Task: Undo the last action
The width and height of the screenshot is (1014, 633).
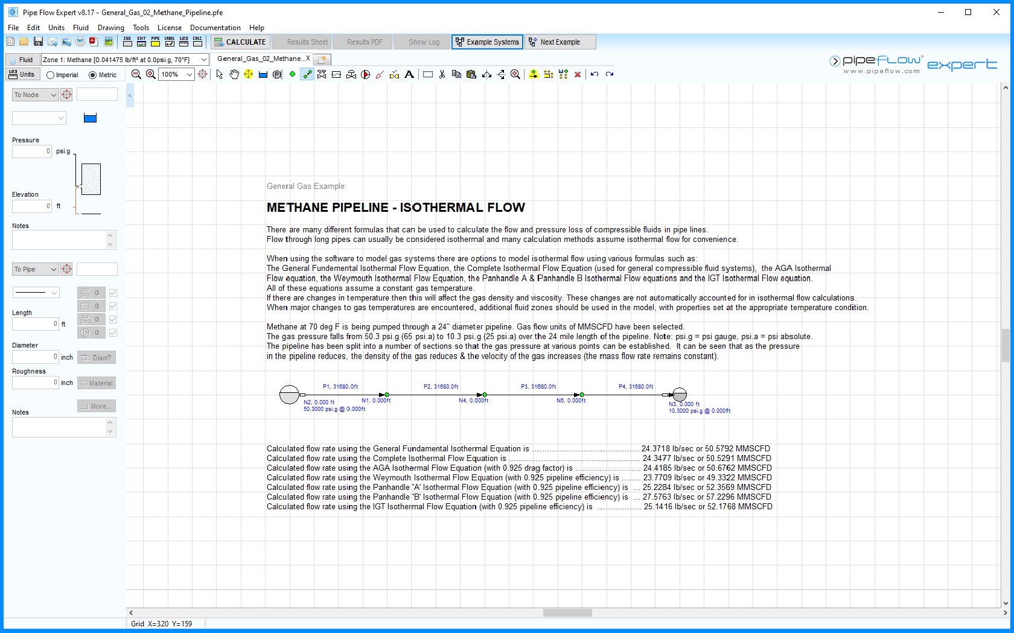Action: 595,74
